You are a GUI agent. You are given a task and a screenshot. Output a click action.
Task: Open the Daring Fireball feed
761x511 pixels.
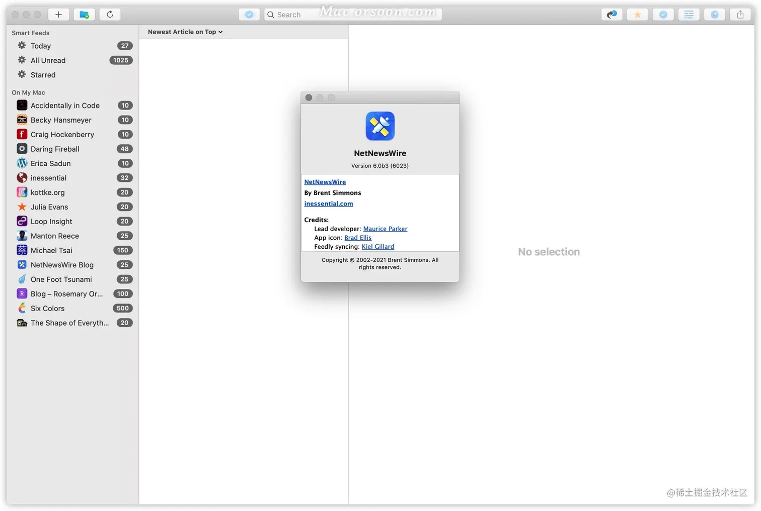[72, 149]
